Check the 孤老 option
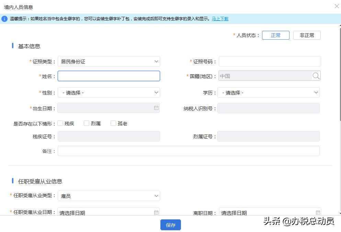 click(x=113, y=123)
